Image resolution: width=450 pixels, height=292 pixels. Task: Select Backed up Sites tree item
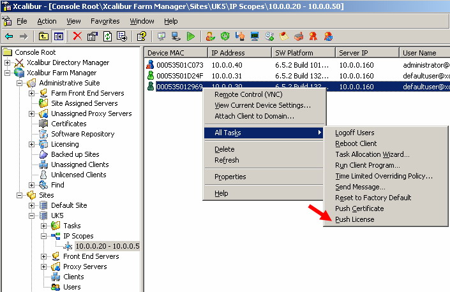75,154
